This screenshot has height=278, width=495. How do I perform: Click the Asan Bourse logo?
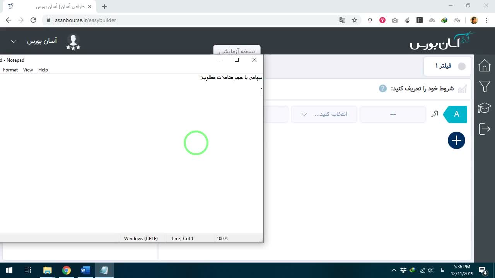[442, 41]
